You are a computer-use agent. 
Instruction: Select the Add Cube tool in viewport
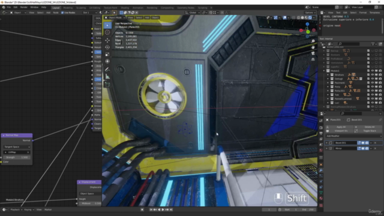tap(107, 85)
